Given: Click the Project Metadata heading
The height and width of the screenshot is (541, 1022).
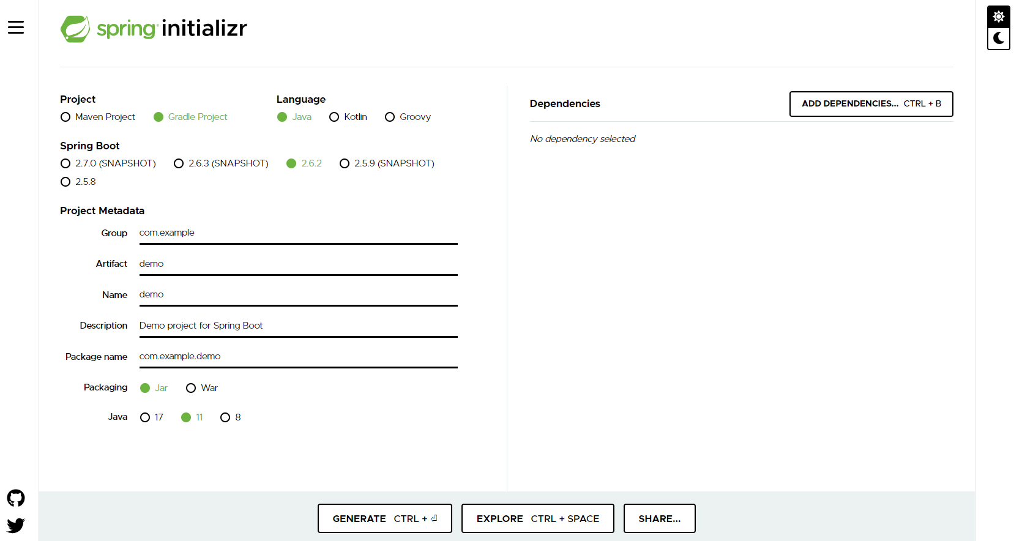Looking at the screenshot, I should pos(102,211).
